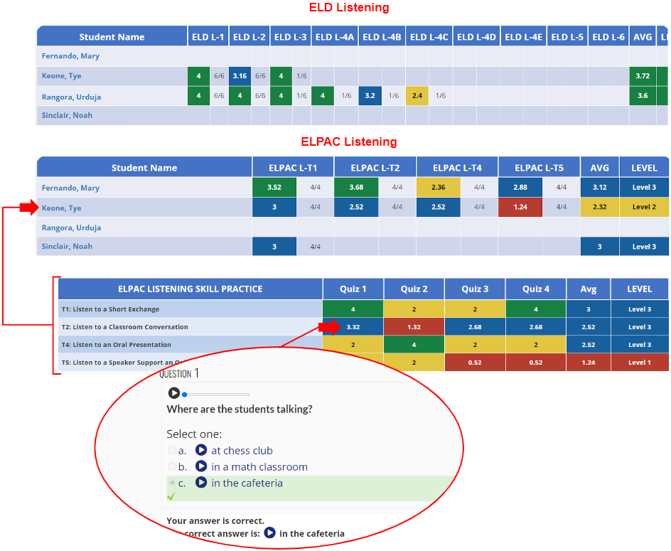Click the ELPAC L-T2 column header
The height and width of the screenshot is (551, 671).
click(375, 168)
